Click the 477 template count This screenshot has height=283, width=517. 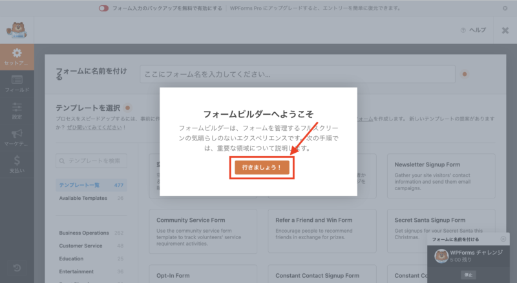(119, 185)
